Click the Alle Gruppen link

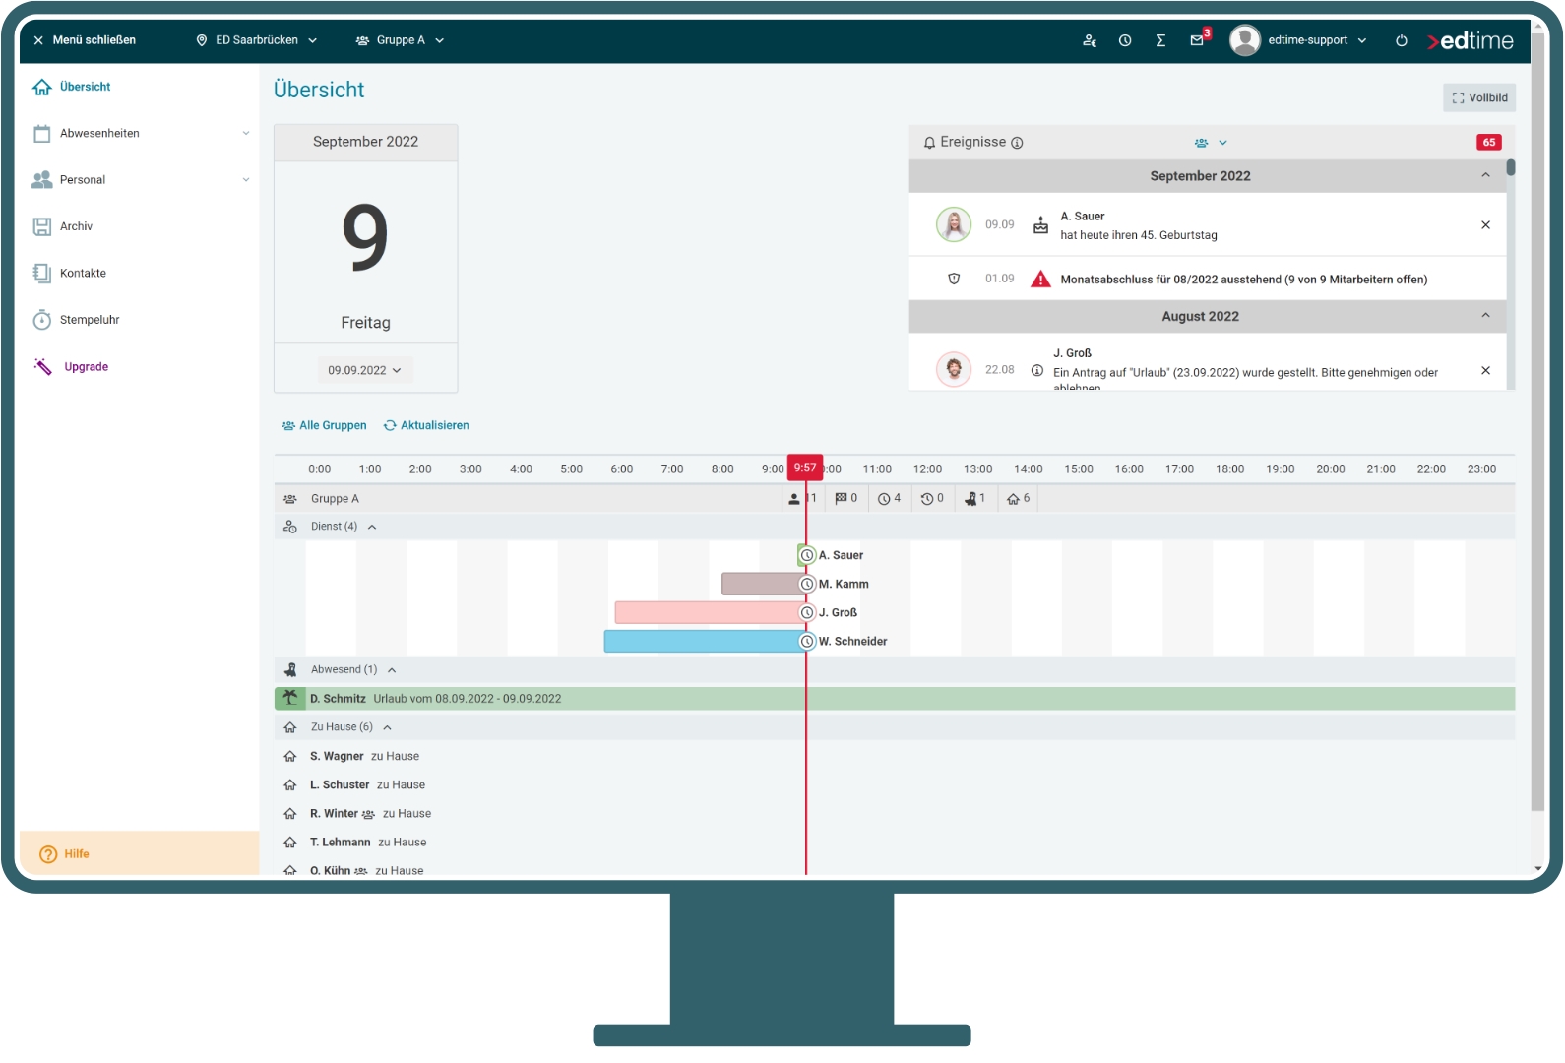pos(324,426)
